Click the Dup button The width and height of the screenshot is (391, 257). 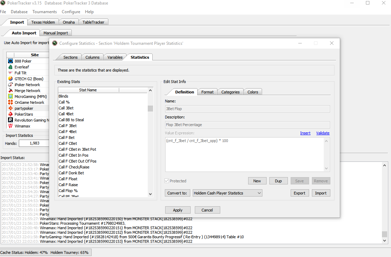278,181
